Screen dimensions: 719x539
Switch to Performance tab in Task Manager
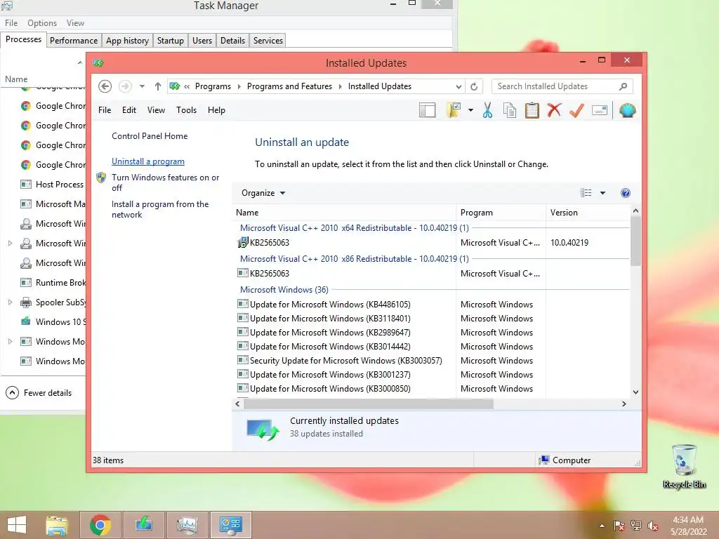click(73, 40)
